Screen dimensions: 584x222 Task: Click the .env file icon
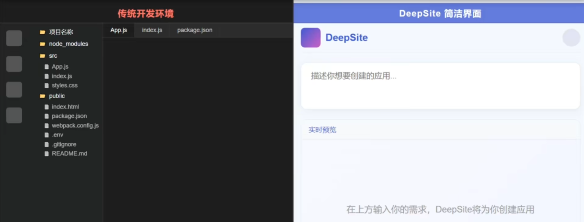(x=46, y=135)
